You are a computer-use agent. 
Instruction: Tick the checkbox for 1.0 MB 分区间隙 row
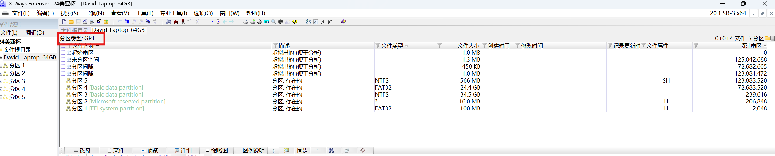[x=63, y=73]
